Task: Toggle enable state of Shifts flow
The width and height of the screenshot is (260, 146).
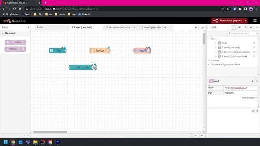Action: 254,43
